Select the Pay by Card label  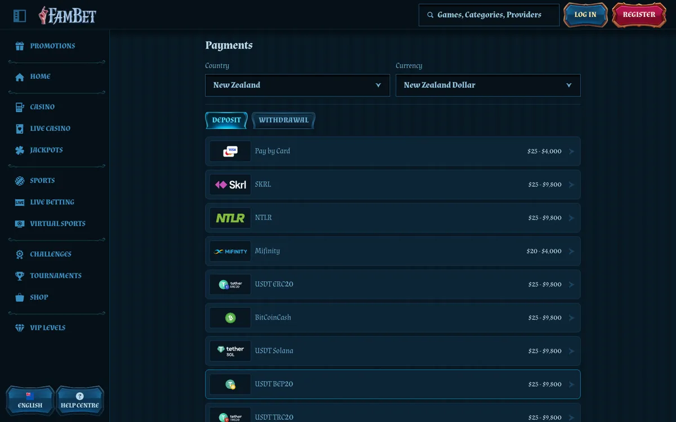click(x=273, y=151)
